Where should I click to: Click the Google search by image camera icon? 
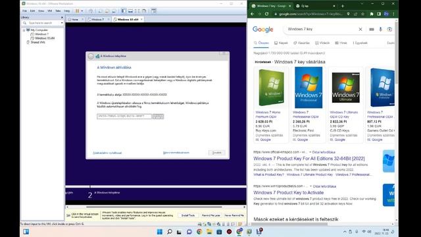(x=389, y=29)
